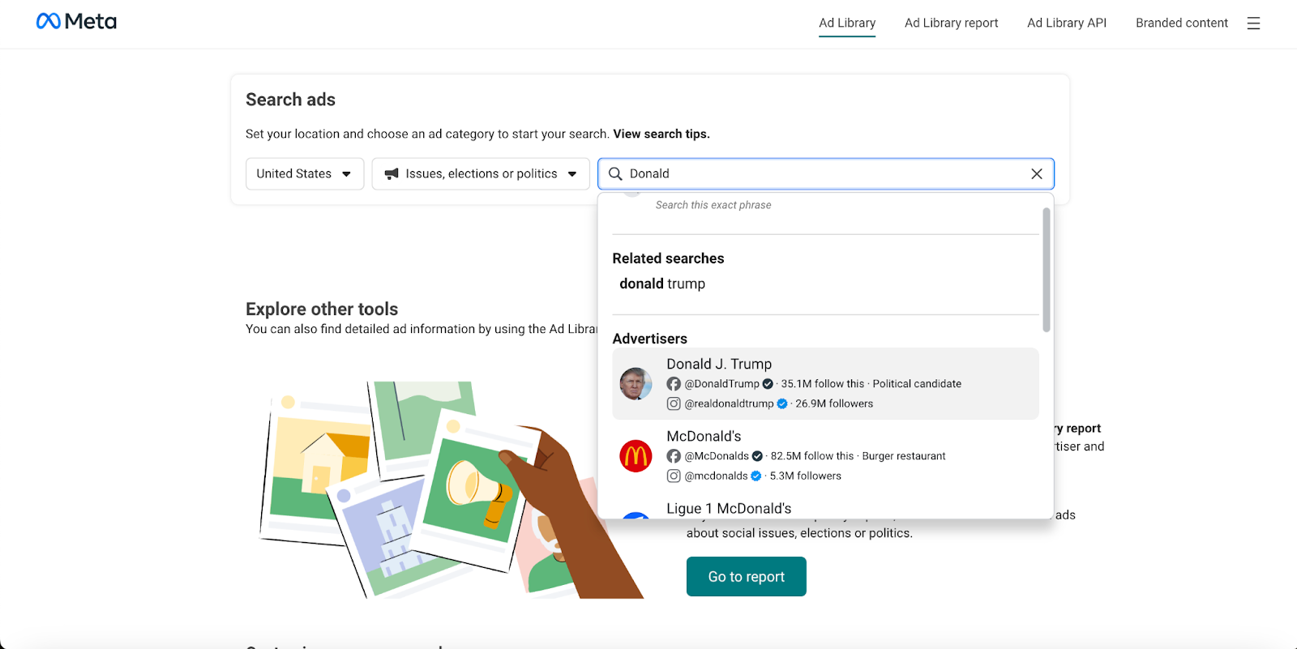Click the Advertisers section heading
Image resolution: width=1297 pixels, height=649 pixels.
(x=649, y=339)
